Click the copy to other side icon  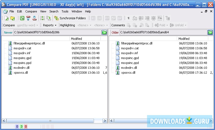point(49,18)
